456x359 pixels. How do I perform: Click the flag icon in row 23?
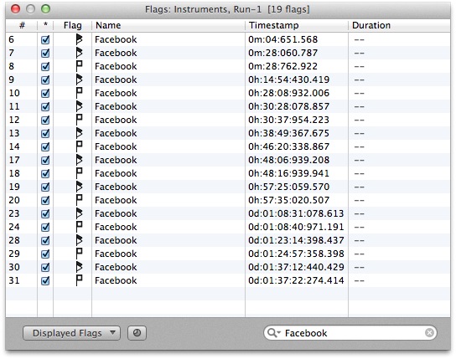point(79,213)
